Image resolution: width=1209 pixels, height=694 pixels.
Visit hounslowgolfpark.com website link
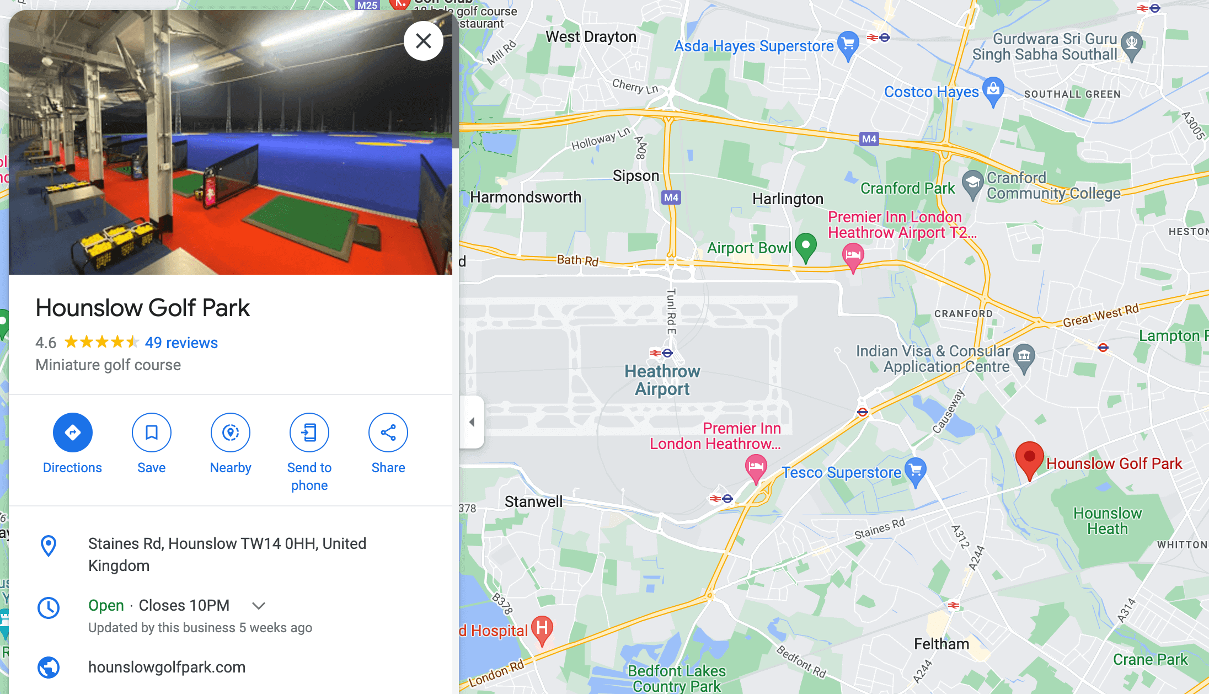click(x=167, y=667)
